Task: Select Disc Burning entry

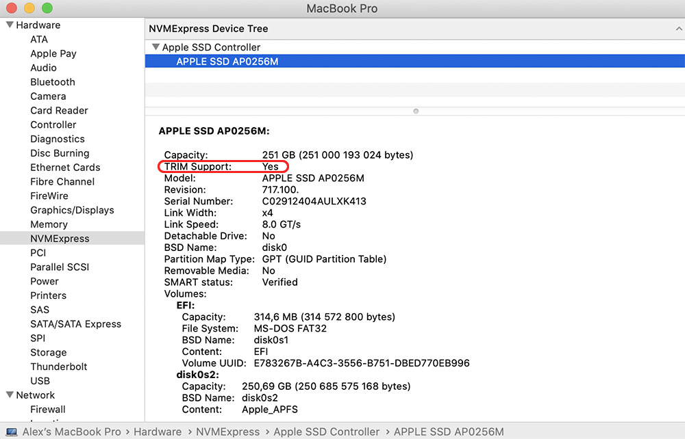Action: click(60, 153)
